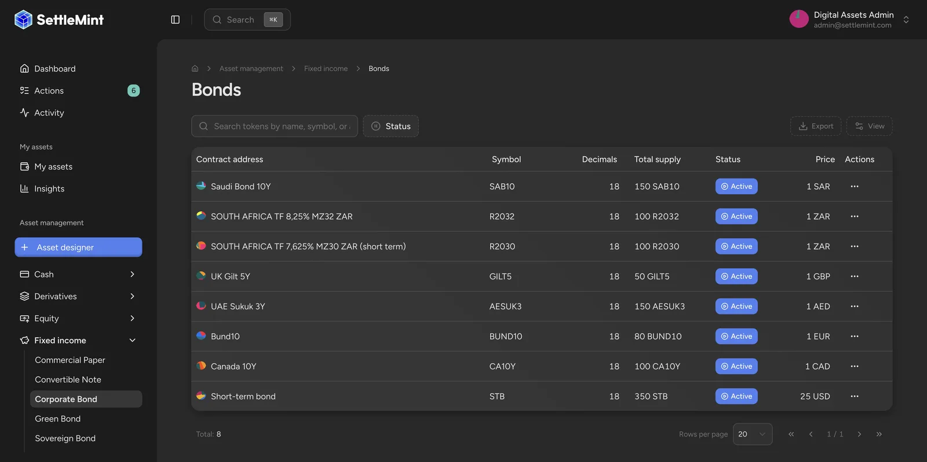Click the Short-term bond token avatar
927x462 pixels.
201,396
